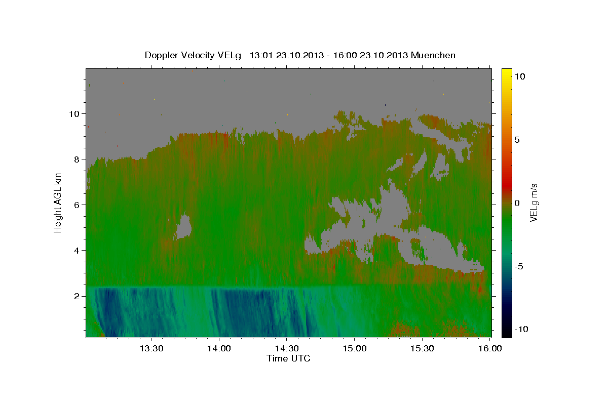Click the 16:00 time tick label
The image size is (608, 405).
490,348
